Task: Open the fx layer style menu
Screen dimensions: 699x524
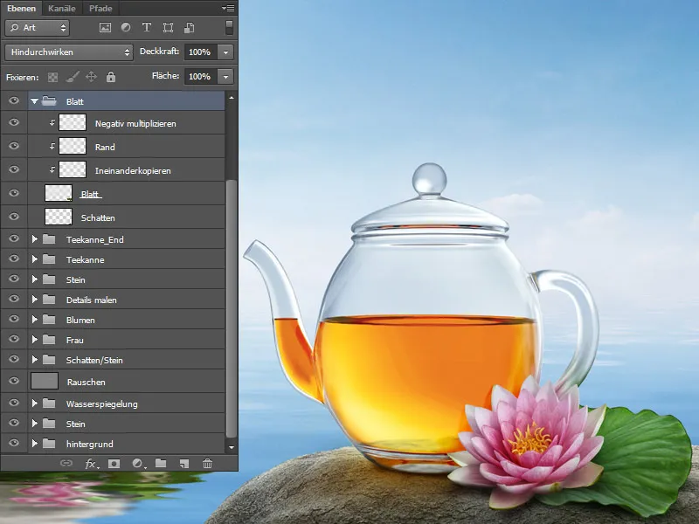Action: [91, 464]
